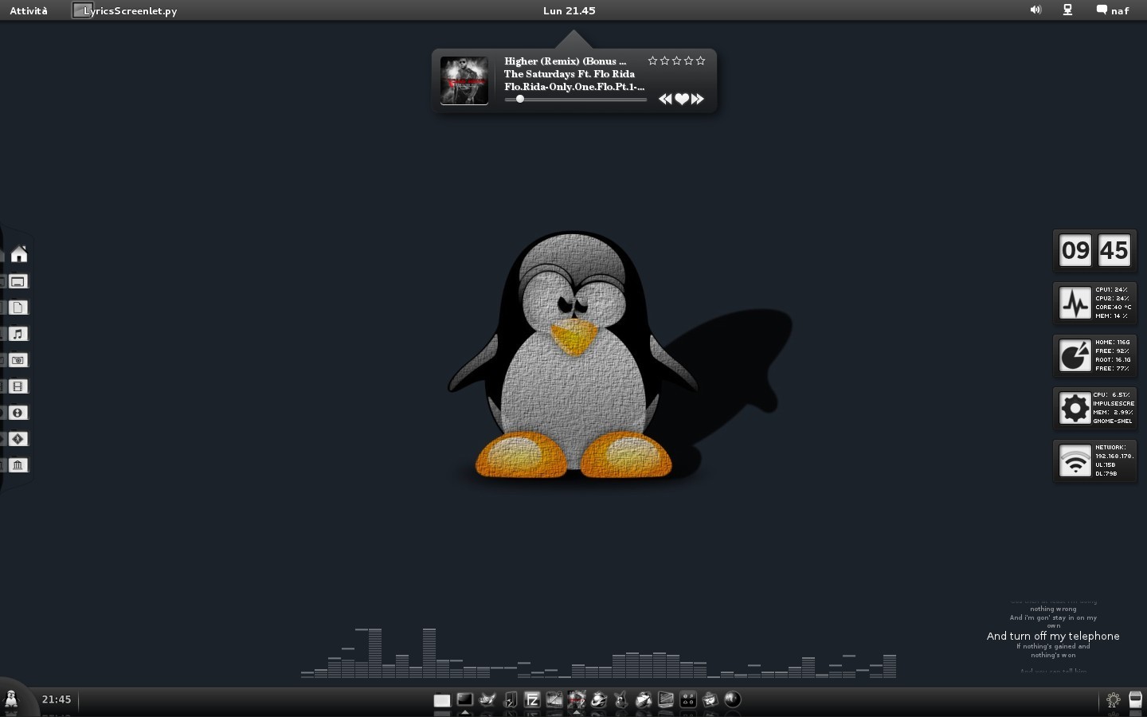The width and height of the screenshot is (1147, 717).
Task: Set rating to one star
Action: 652,61
